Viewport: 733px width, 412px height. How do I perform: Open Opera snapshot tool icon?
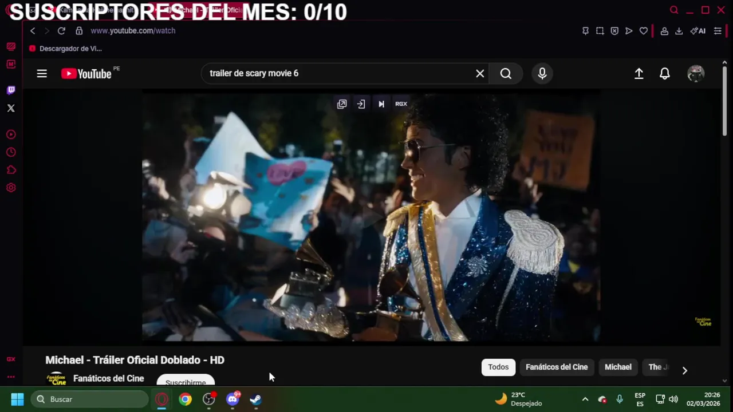(600, 31)
